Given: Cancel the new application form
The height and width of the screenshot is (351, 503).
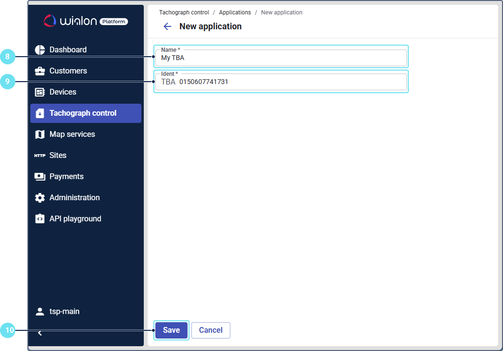Looking at the screenshot, I should (211, 330).
